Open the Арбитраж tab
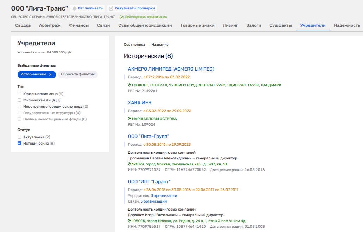The height and width of the screenshot is (232, 363). click(x=50, y=25)
